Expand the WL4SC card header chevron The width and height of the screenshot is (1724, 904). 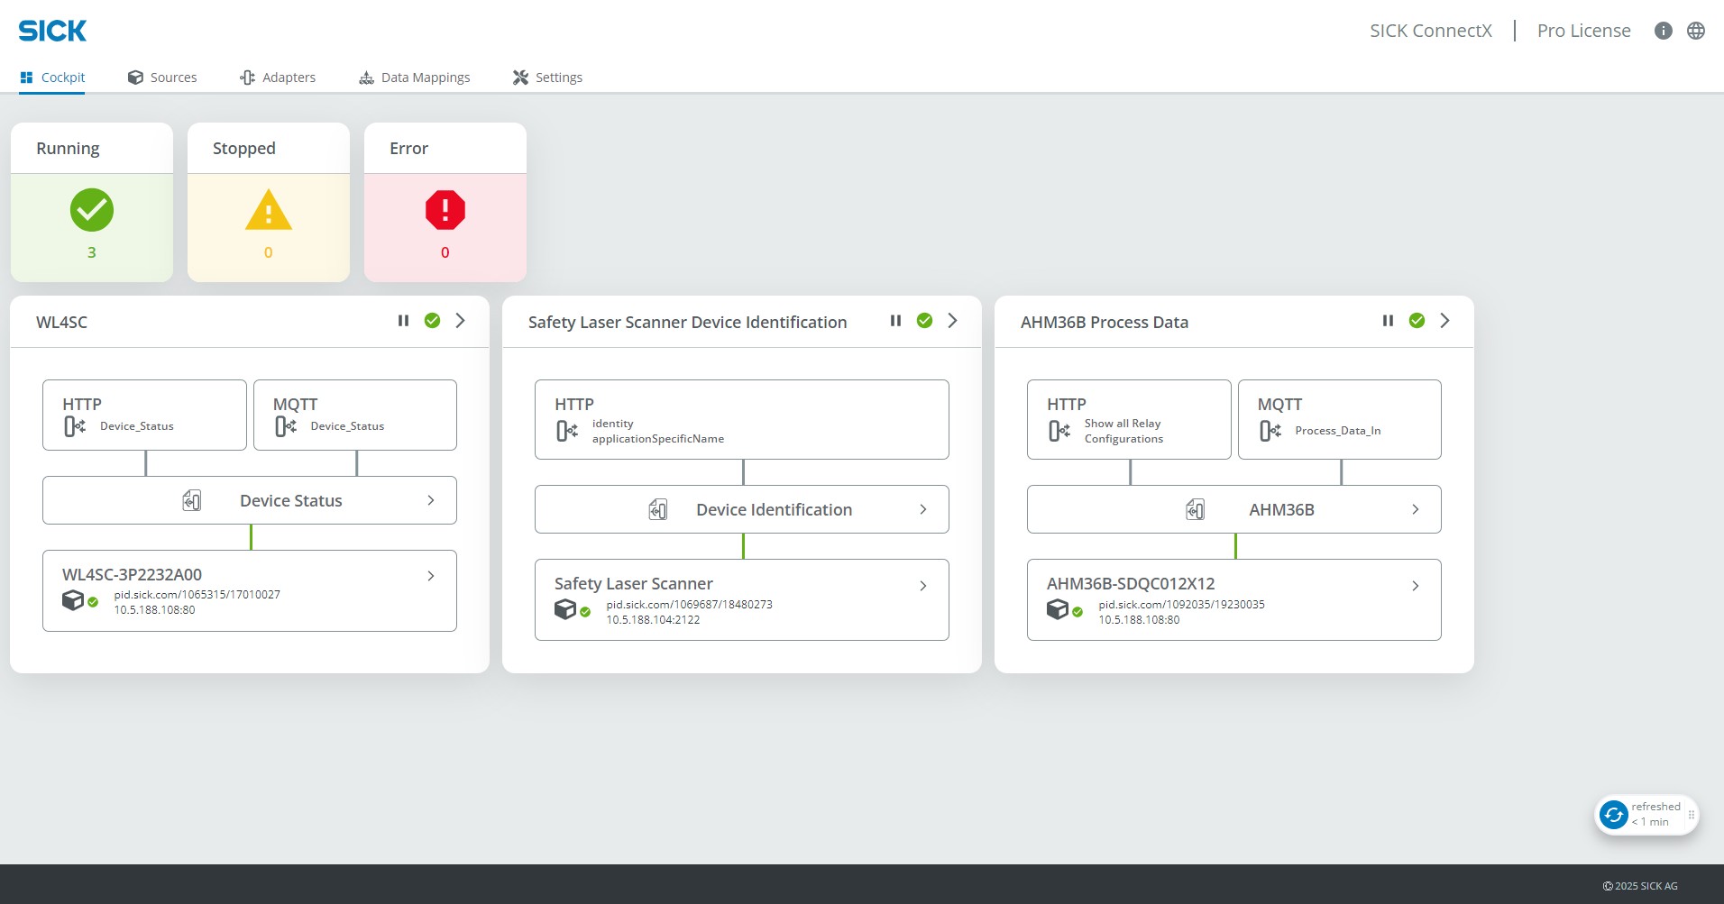coord(461,321)
